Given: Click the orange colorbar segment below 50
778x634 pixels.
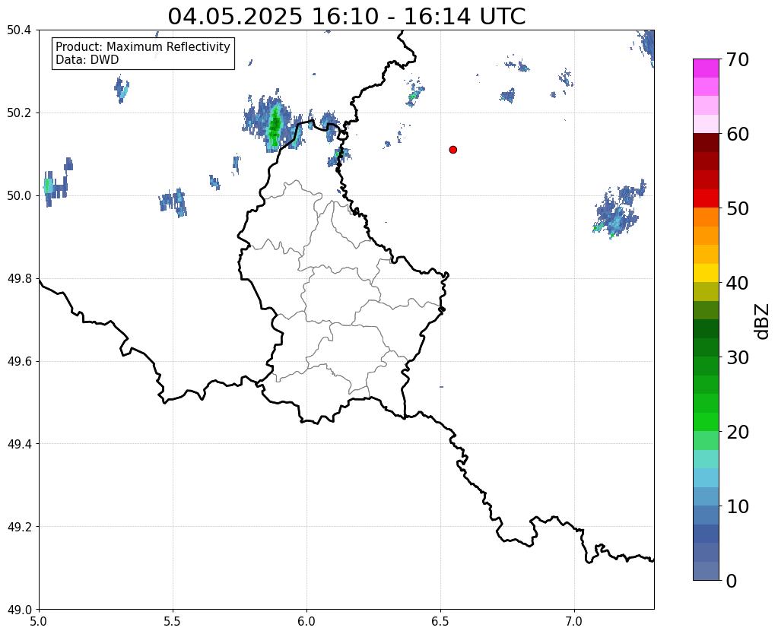Looking at the screenshot, I should tap(706, 217).
